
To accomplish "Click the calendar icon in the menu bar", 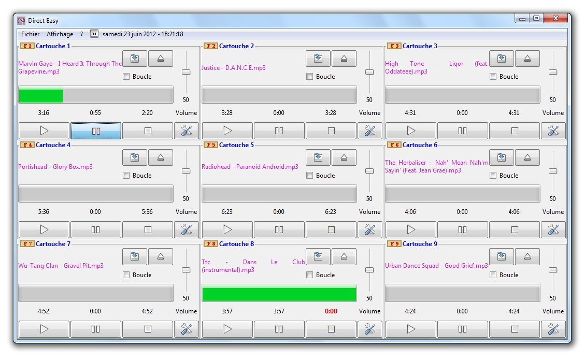I will coord(94,34).
